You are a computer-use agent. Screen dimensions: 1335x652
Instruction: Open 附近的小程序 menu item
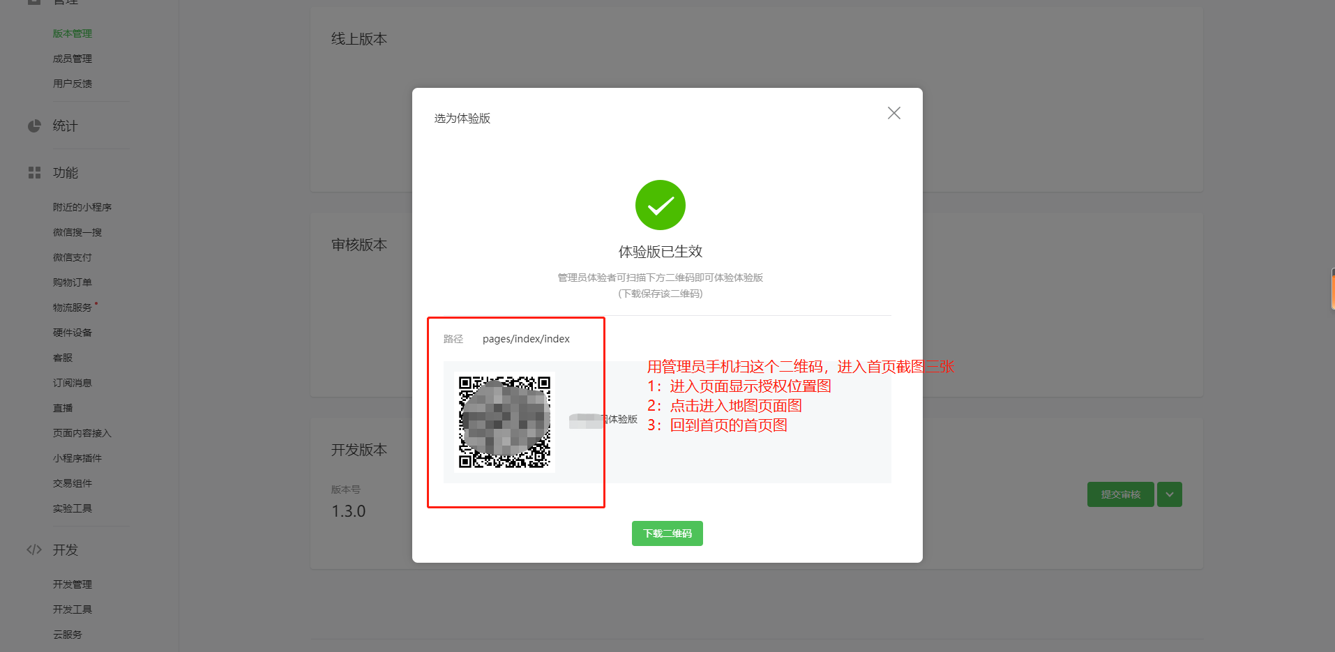click(82, 207)
